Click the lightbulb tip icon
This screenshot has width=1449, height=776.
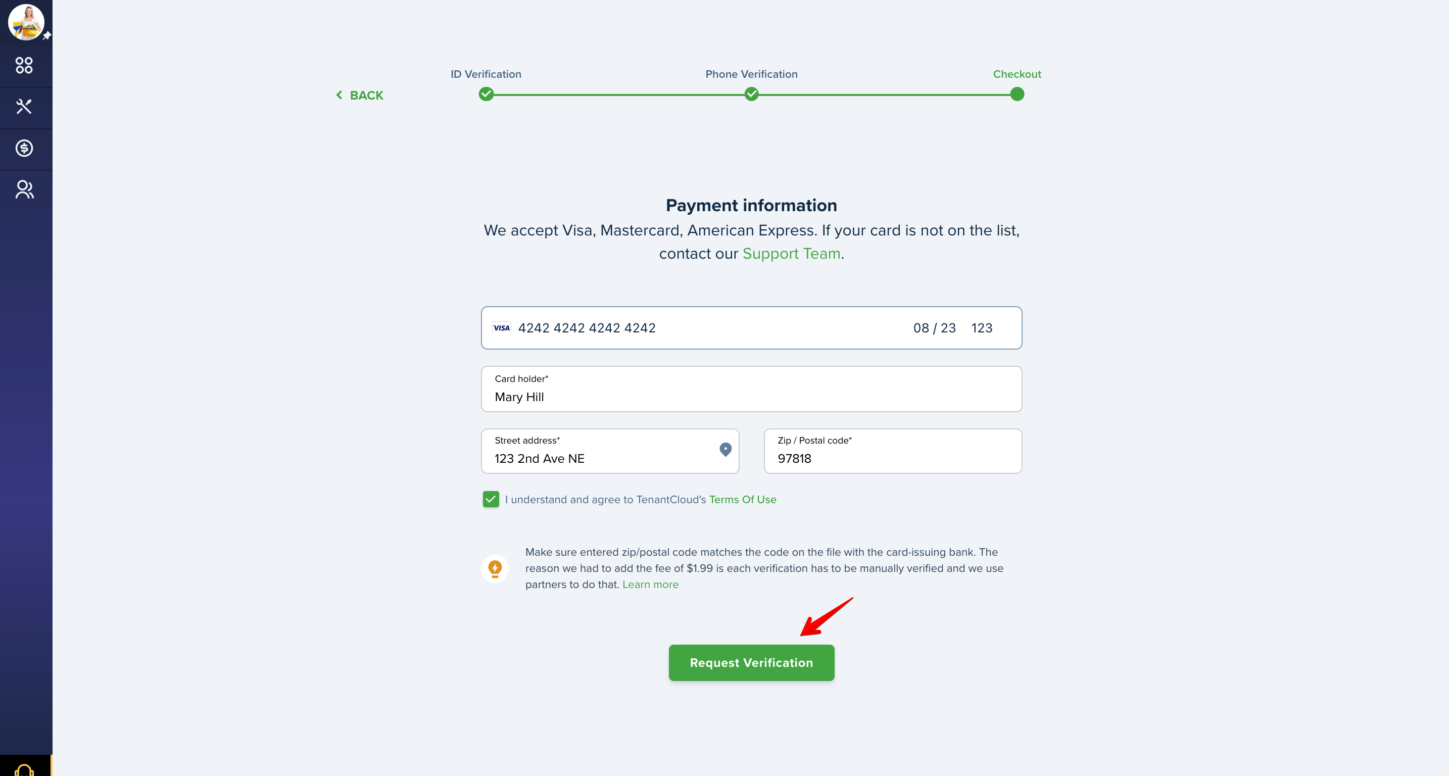[x=495, y=568]
